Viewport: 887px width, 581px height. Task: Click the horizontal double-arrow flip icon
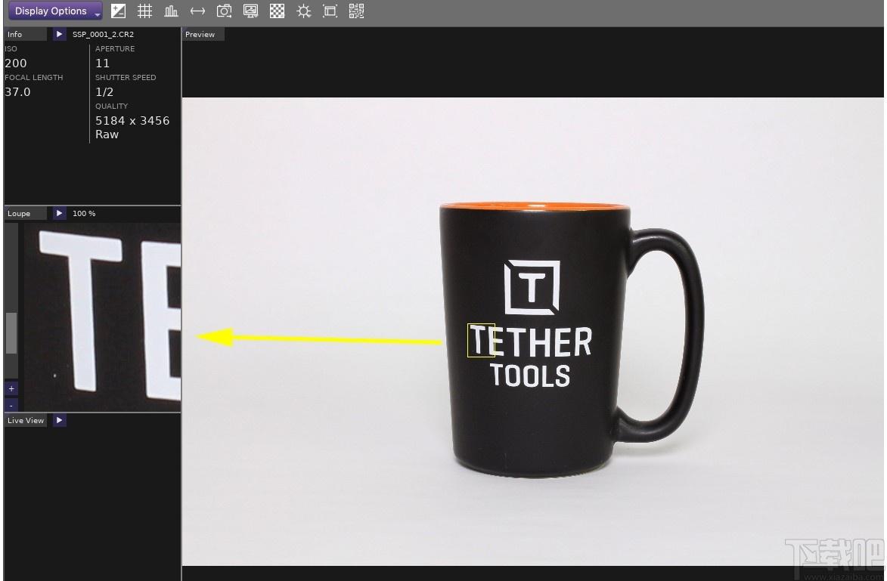coord(197,11)
